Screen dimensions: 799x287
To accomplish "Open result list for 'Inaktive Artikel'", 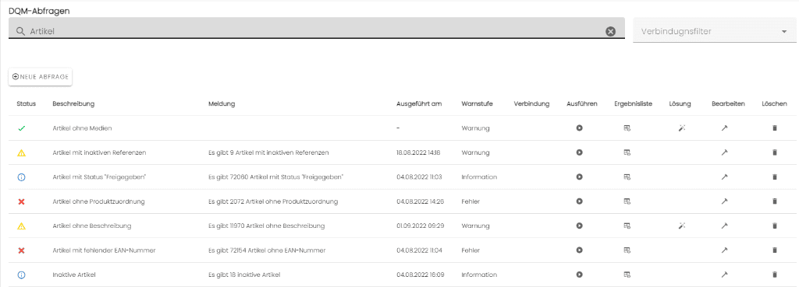I will (x=627, y=275).
